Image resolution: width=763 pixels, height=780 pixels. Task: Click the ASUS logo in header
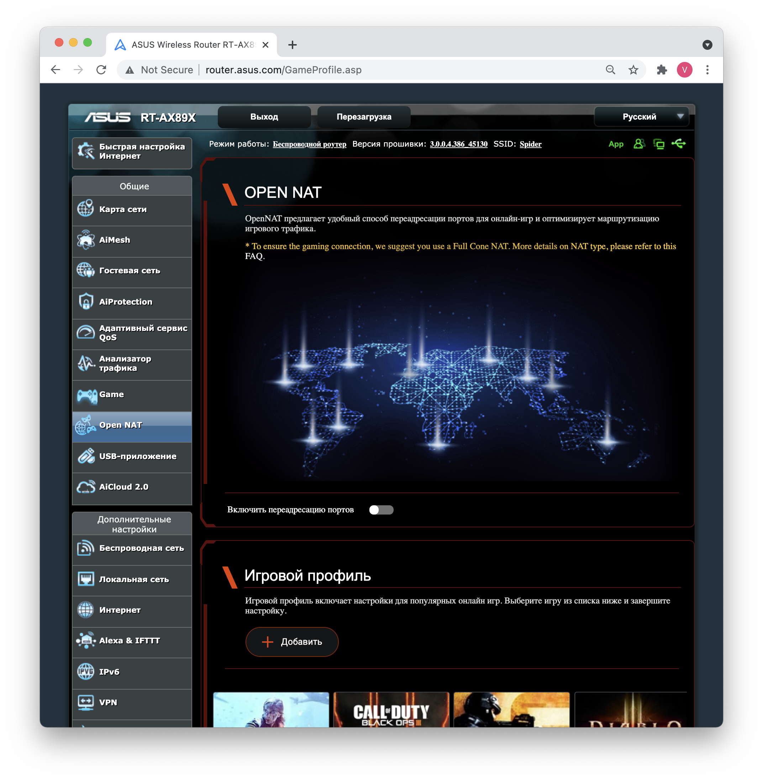point(107,117)
